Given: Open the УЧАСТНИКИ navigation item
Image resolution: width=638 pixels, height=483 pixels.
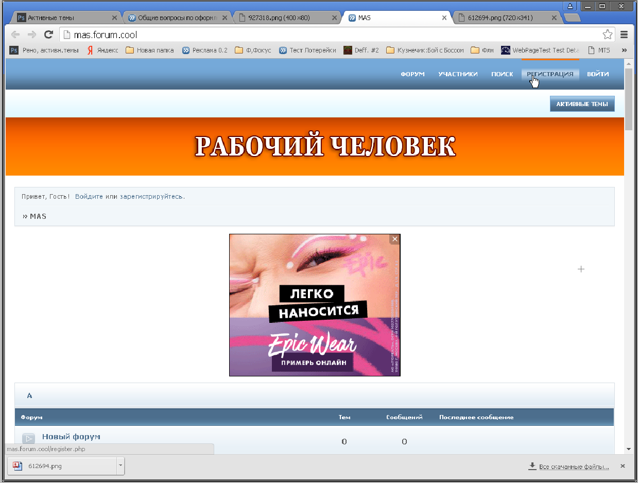Looking at the screenshot, I should (x=458, y=74).
